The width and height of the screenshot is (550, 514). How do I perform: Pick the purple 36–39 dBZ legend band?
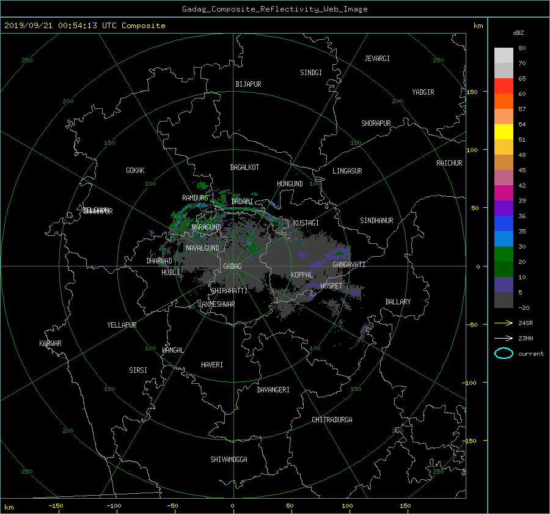pyautogui.click(x=504, y=208)
